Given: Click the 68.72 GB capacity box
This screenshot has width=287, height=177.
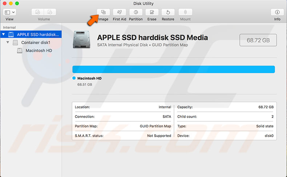Looking at the screenshot, I should 258,40.
